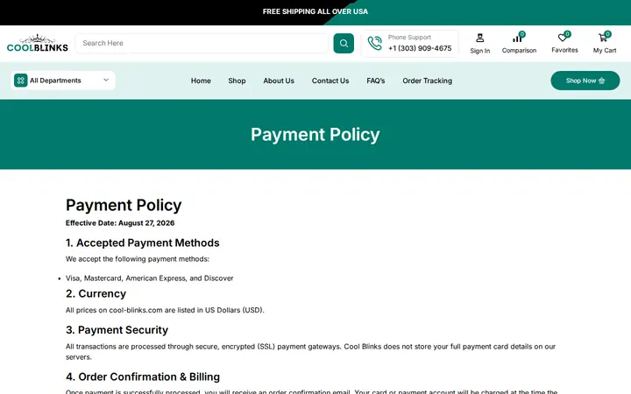Open the FAQ's menu item
The image size is (631, 394).
click(x=375, y=81)
